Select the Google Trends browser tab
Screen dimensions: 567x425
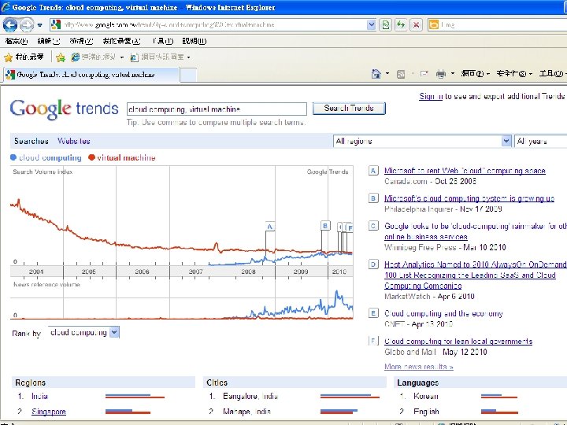click(91, 75)
